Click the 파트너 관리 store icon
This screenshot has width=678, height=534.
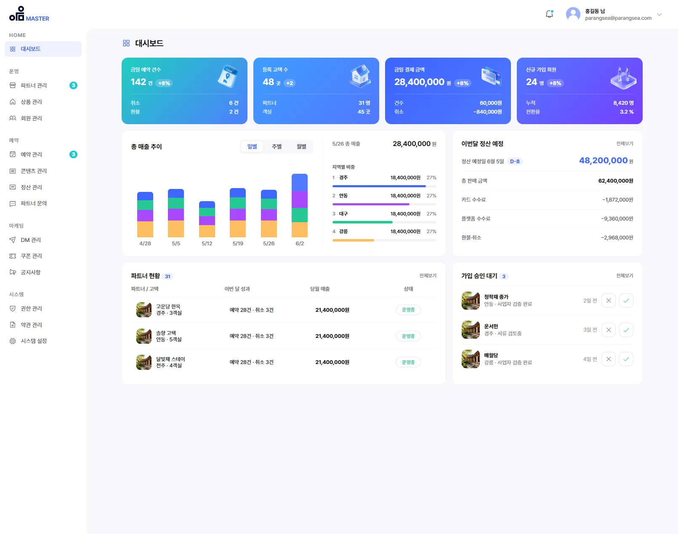[x=13, y=85]
